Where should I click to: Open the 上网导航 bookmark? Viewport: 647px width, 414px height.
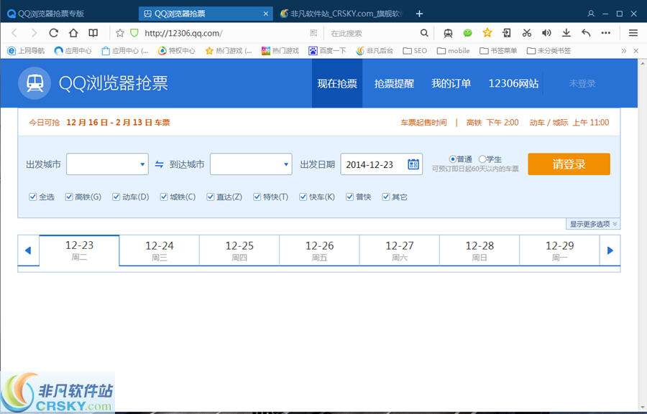pyautogui.click(x=26, y=51)
